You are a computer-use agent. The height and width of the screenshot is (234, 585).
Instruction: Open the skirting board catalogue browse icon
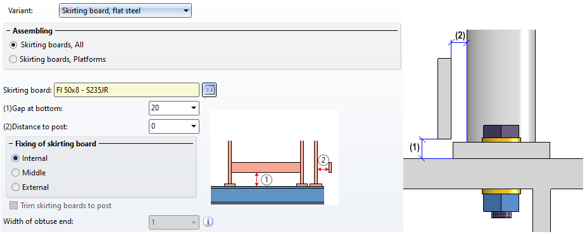pos(210,90)
